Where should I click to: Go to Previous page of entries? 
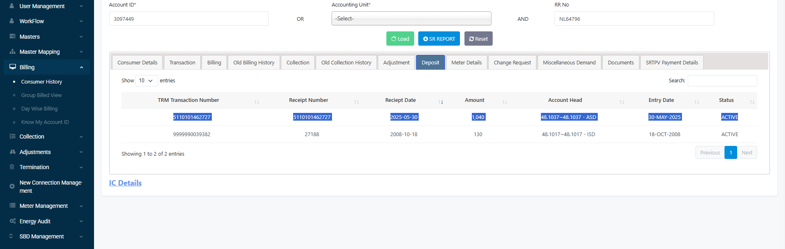pyautogui.click(x=710, y=152)
